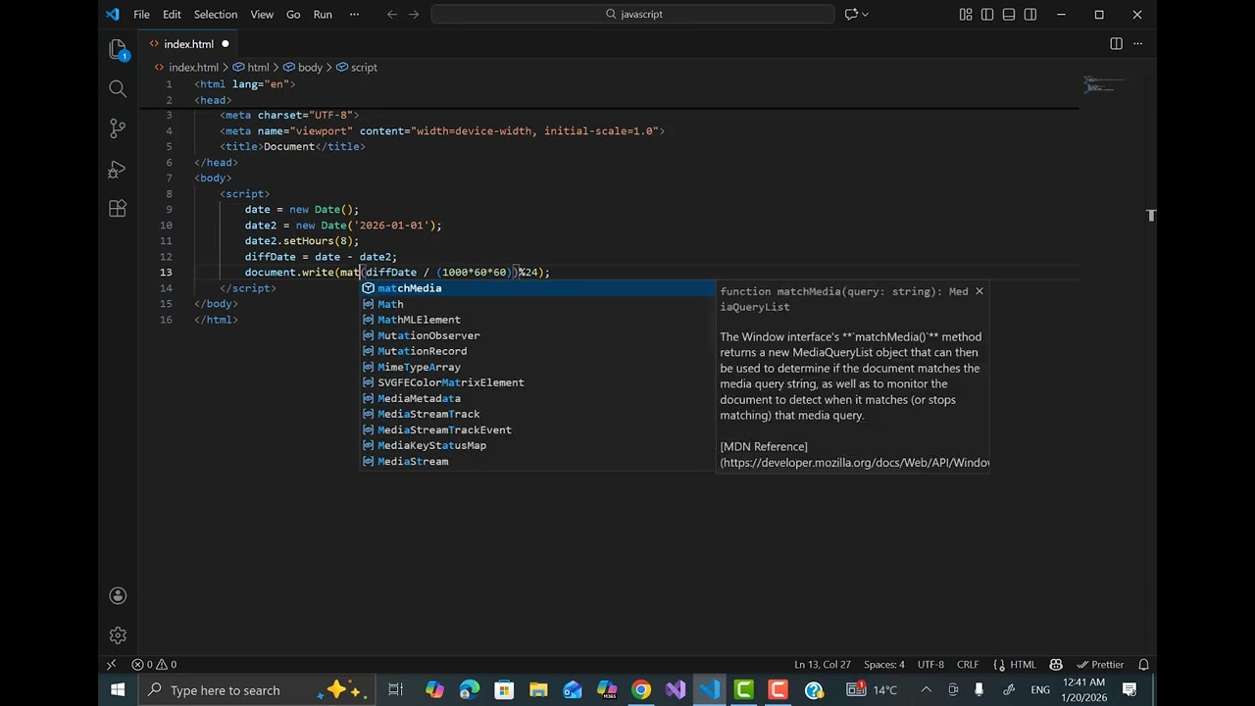The height and width of the screenshot is (706, 1255).
Task: Select the MutationObserver suggestion
Action: coord(537,335)
